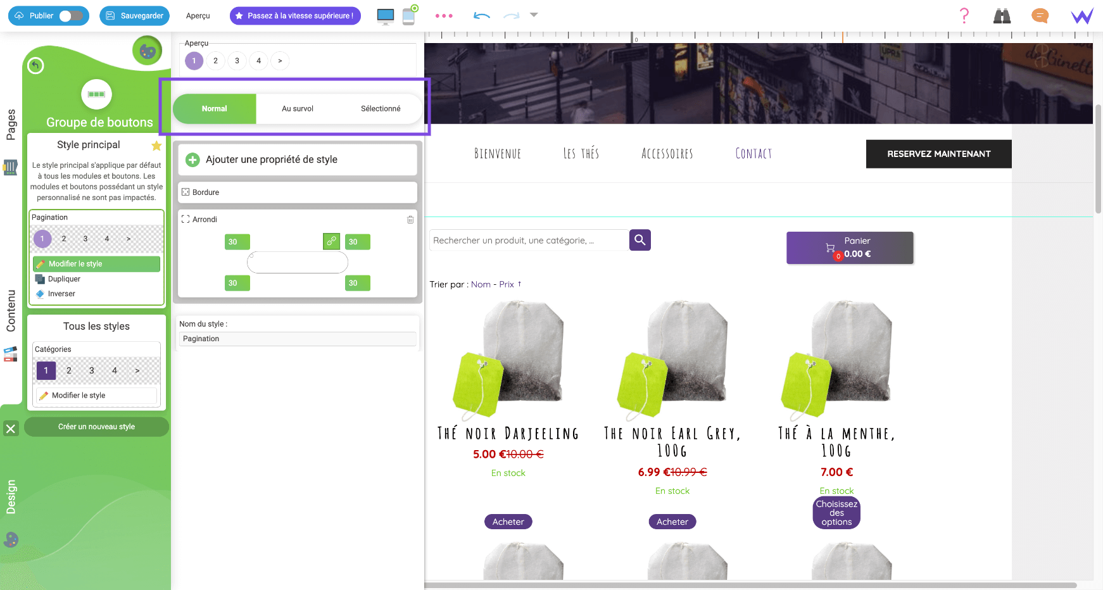Click the Thé à la Menthe product image
The image size is (1103, 590).
(x=836, y=360)
